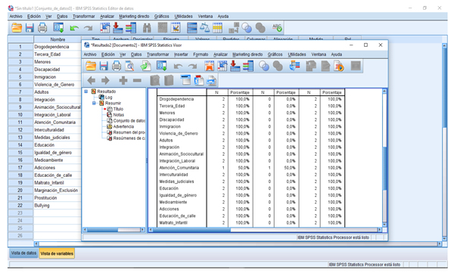
Task: Demote right arrow in Viewer outline toolbar
Action: tap(105, 80)
